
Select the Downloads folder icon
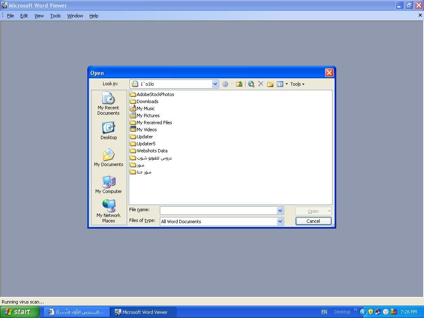coord(132,101)
